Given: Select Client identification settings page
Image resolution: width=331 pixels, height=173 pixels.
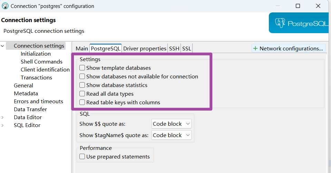Looking at the screenshot, I should 45,70.
